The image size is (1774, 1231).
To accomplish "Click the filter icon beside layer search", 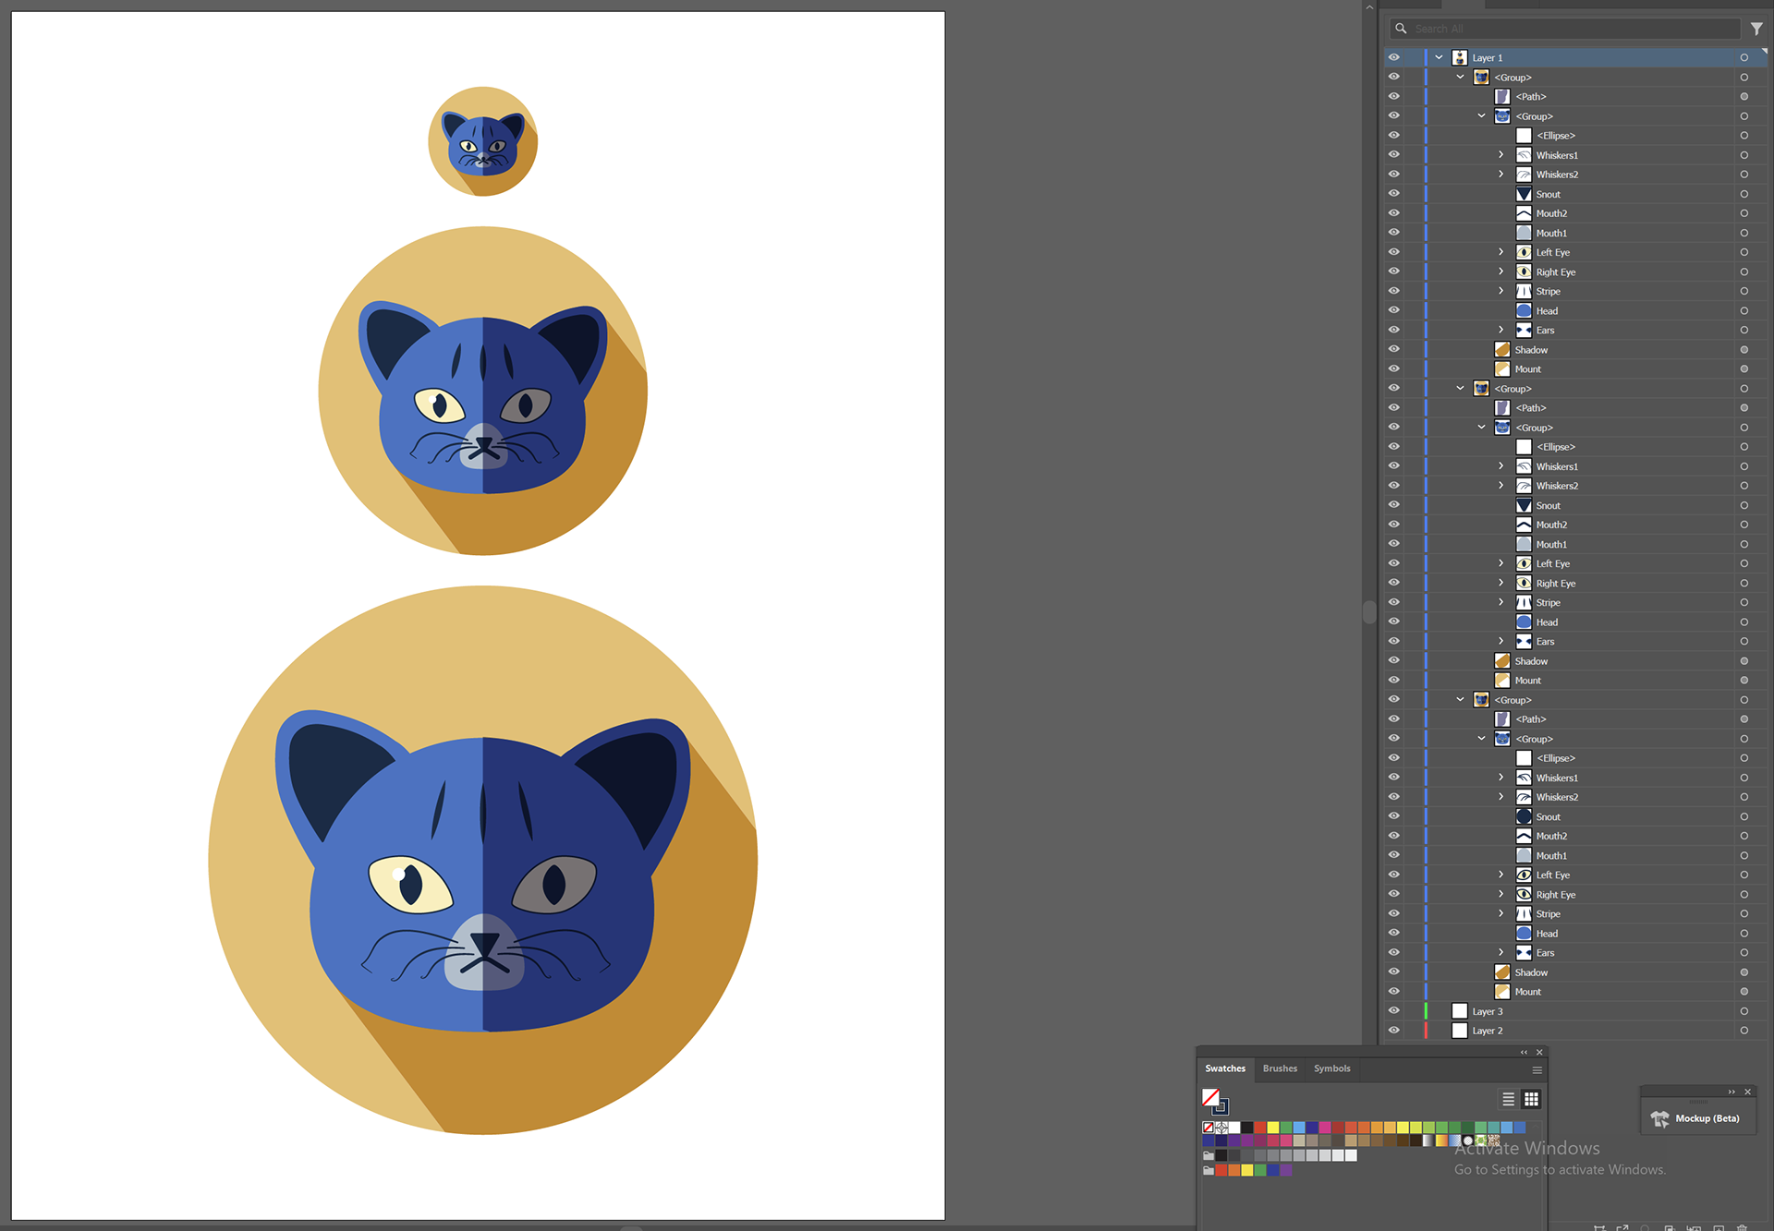I will (1756, 29).
